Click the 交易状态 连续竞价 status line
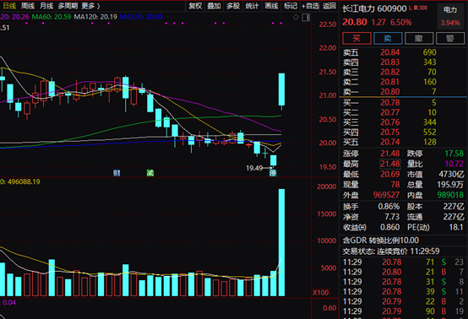 [391, 251]
